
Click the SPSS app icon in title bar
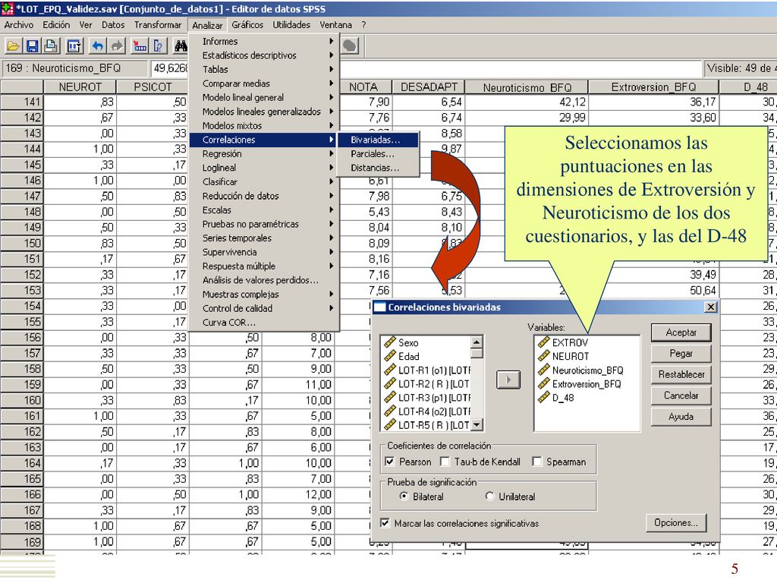pyautogui.click(x=8, y=8)
